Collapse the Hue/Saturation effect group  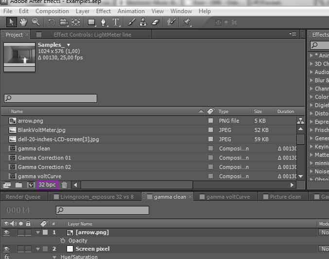coord(54,257)
